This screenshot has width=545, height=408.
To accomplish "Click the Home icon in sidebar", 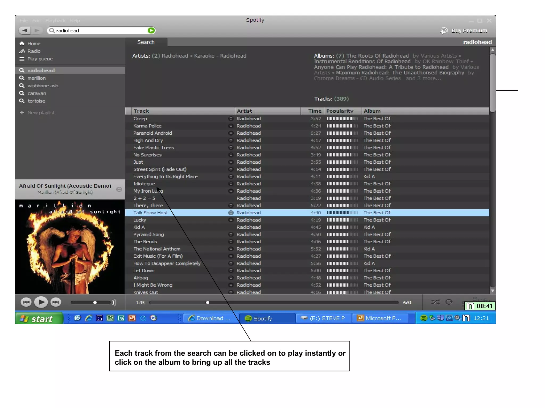I will [x=22, y=44].
